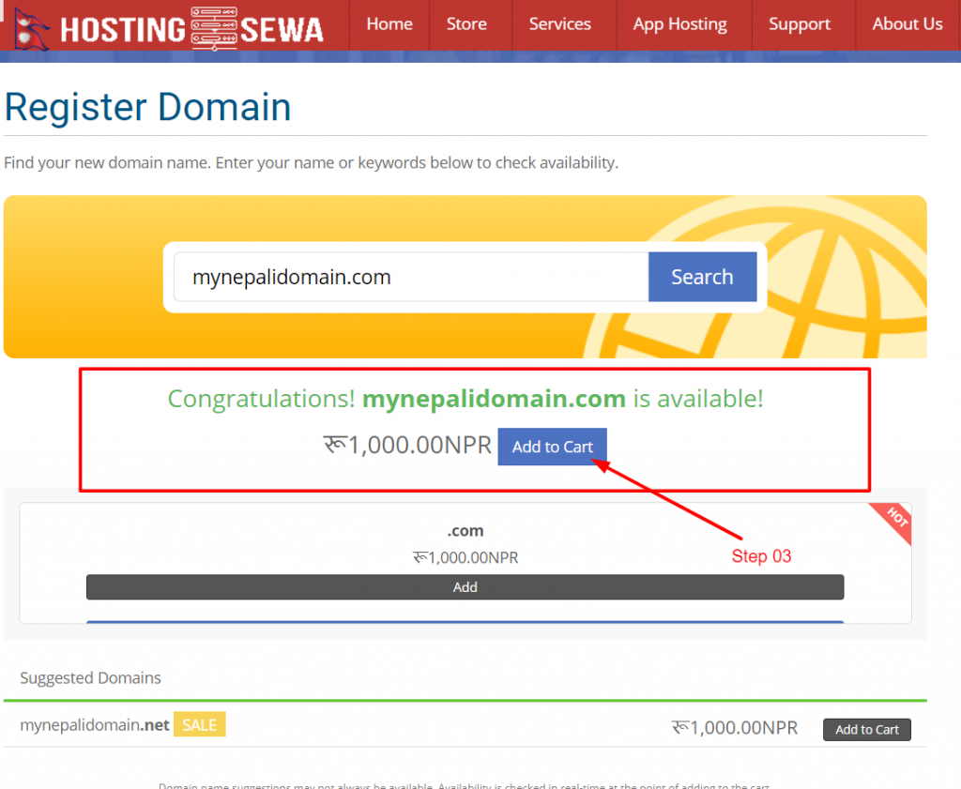Visit the About Us page

click(907, 23)
